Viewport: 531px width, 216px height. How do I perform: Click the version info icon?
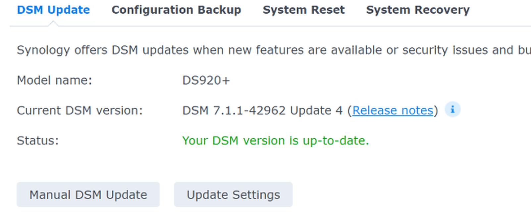click(x=452, y=109)
